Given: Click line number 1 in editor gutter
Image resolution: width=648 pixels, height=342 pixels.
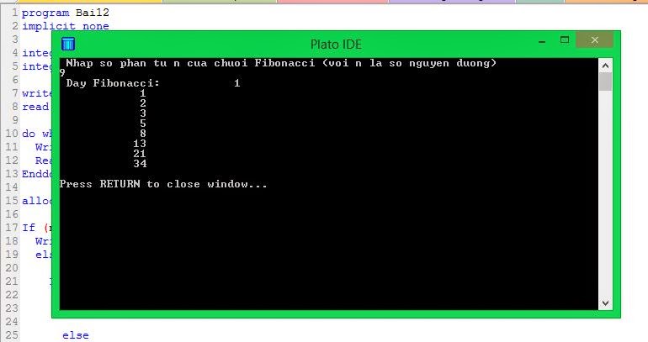Looking at the screenshot, I should pyautogui.click(x=15, y=13).
